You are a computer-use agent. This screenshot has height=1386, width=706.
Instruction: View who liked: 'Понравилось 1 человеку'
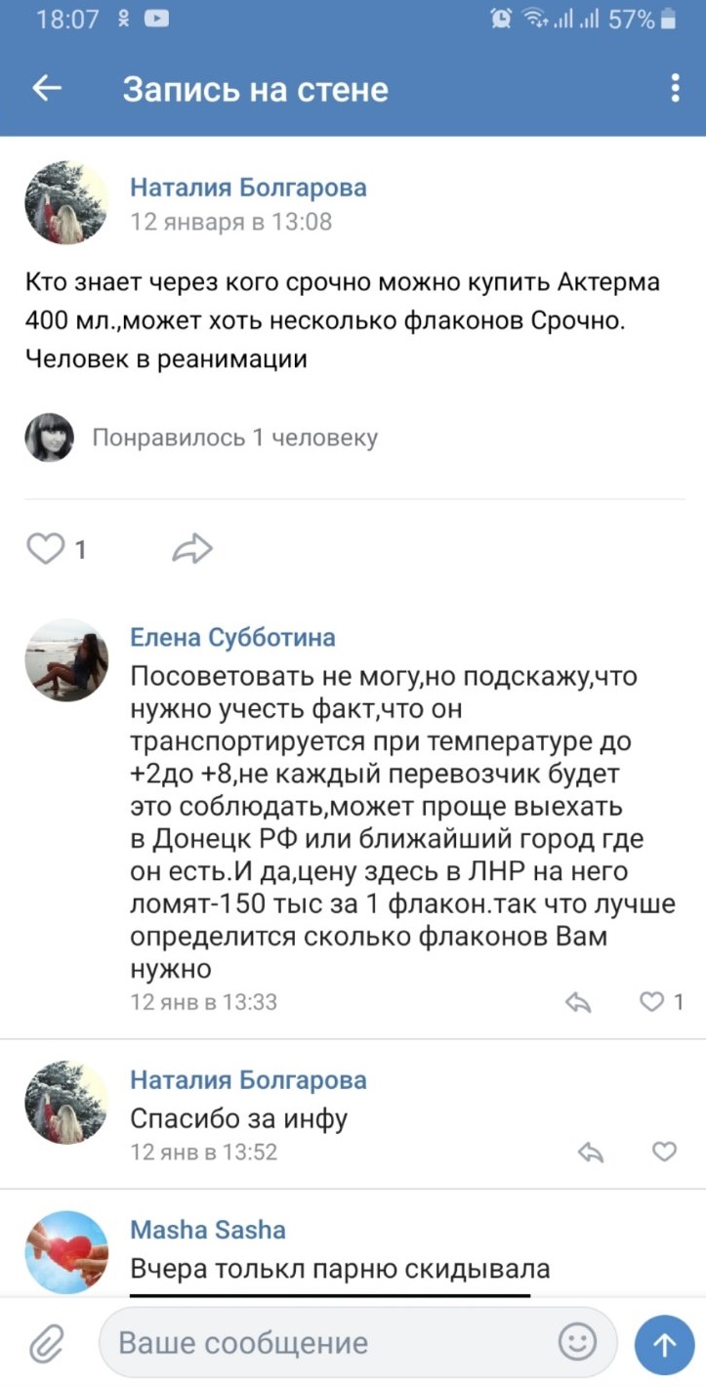(234, 438)
